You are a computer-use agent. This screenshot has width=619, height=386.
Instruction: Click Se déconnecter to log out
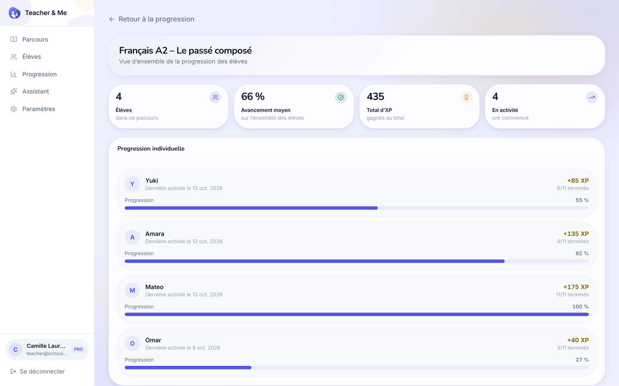(x=38, y=371)
